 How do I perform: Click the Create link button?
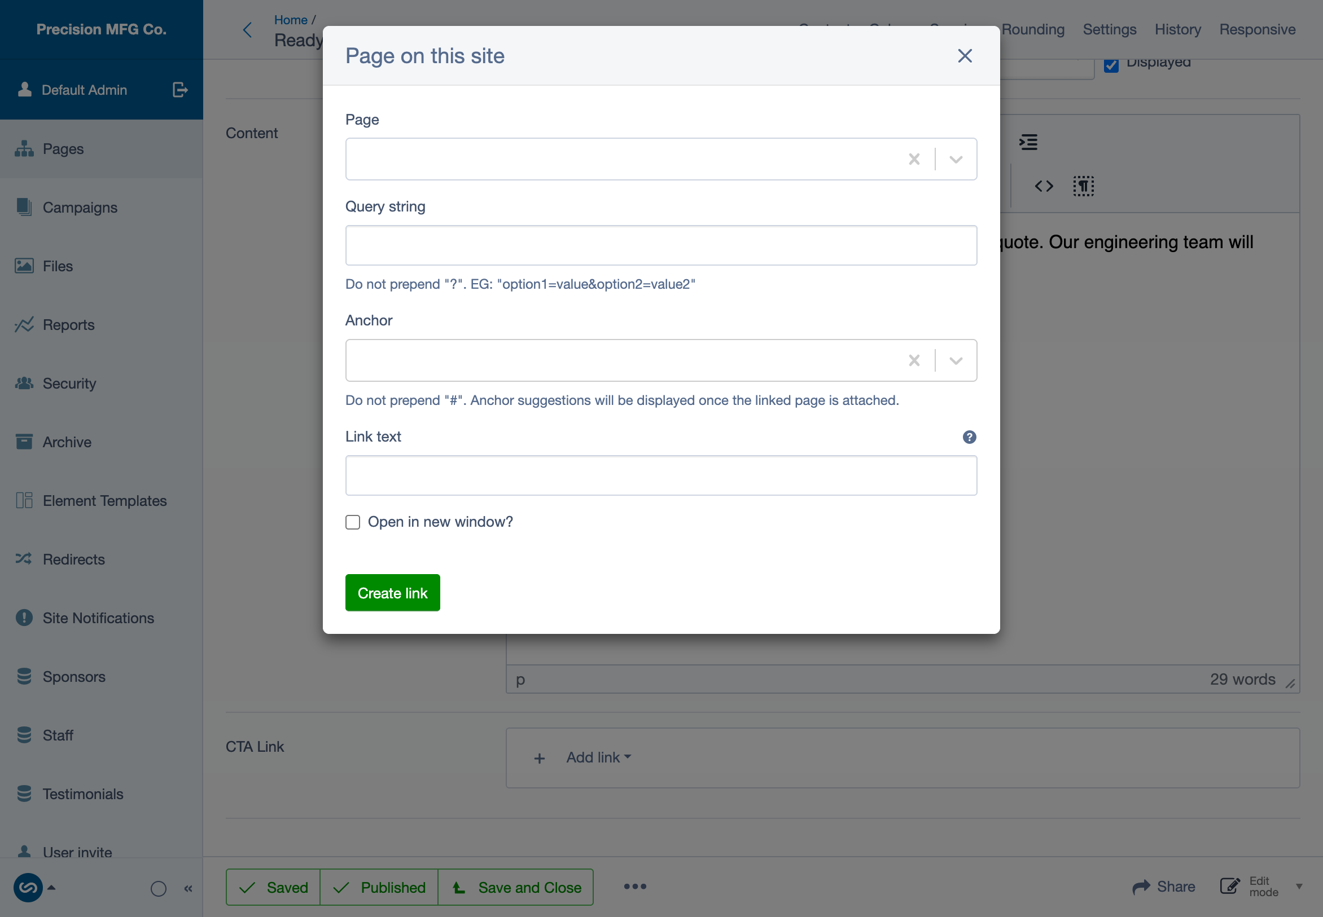(392, 592)
